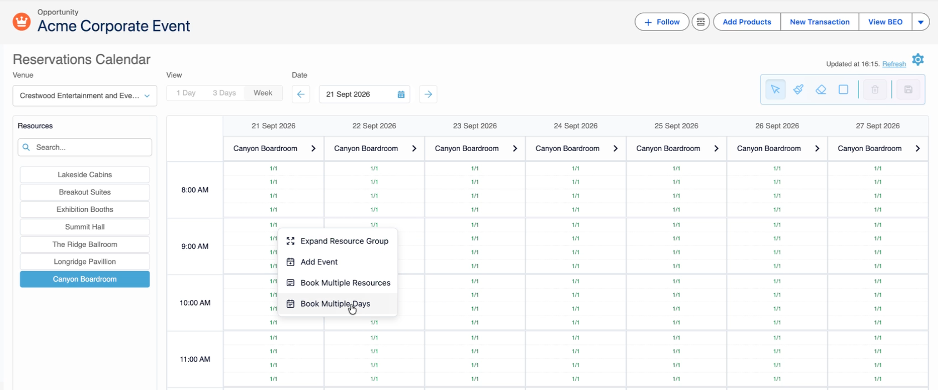
Task: Open the more actions dropdown after View BEO
Action: coord(921,22)
